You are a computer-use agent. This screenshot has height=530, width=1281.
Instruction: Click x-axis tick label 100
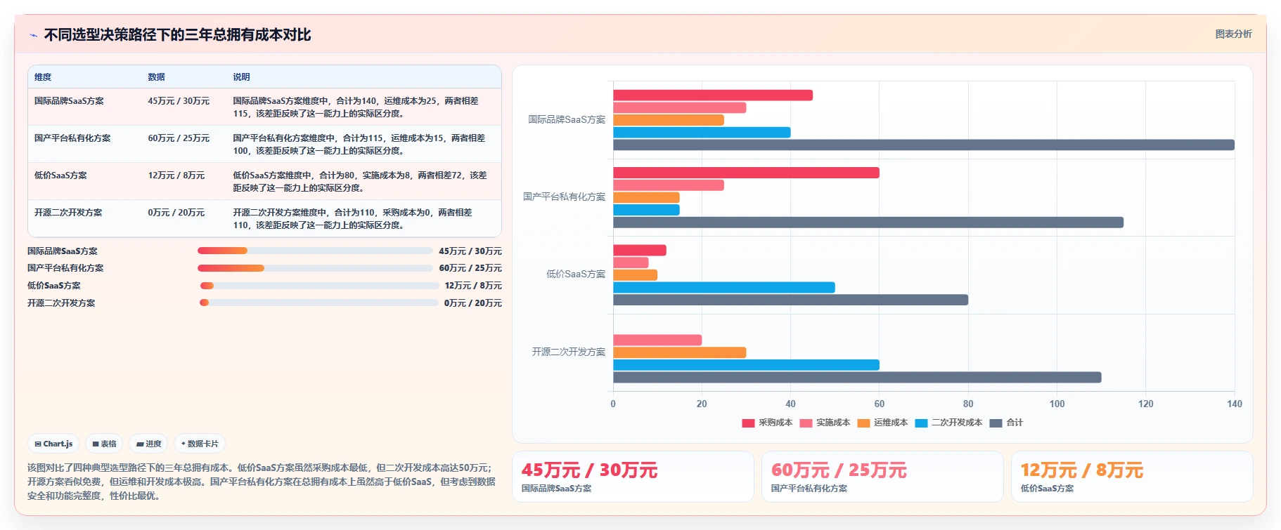[x=1057, y=404]
